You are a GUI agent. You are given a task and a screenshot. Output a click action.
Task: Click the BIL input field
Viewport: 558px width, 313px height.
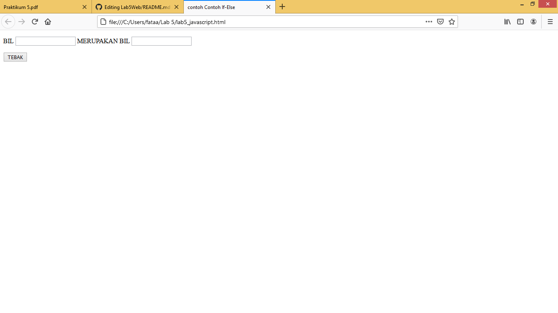point(45,41)
